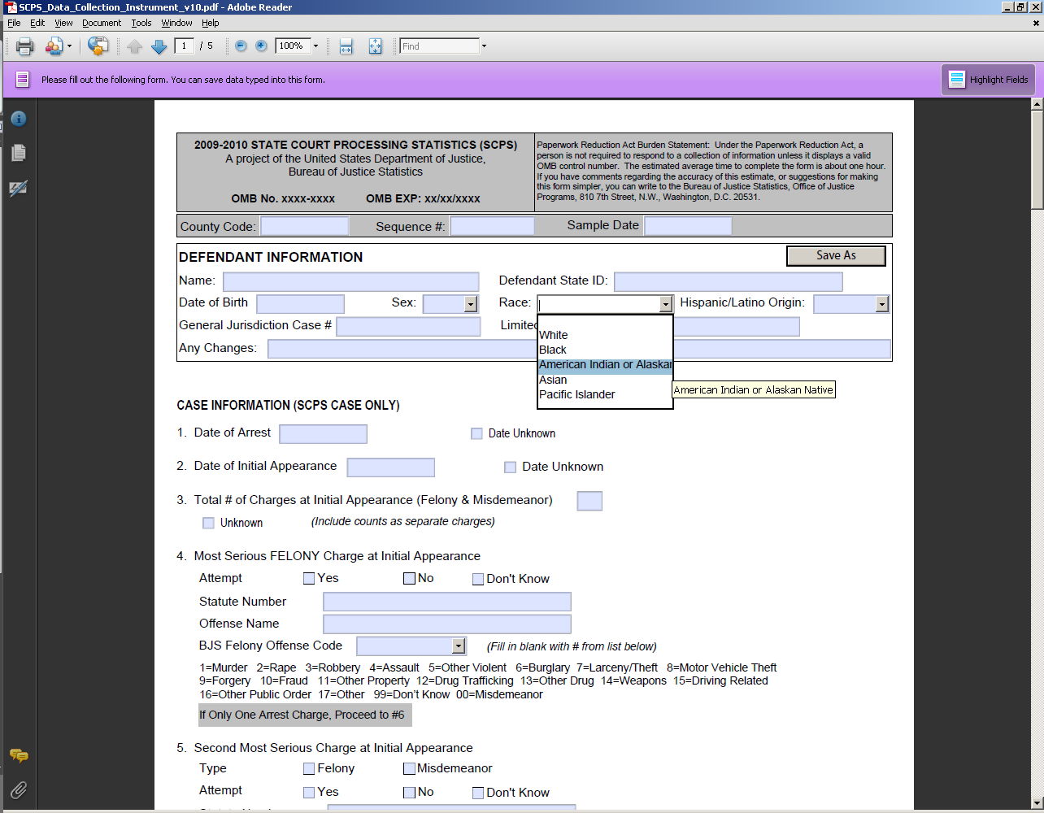Screen dimensions: 1044x813
Task: Click the Date of Initial Appearance field
Action: pos(391,467)
